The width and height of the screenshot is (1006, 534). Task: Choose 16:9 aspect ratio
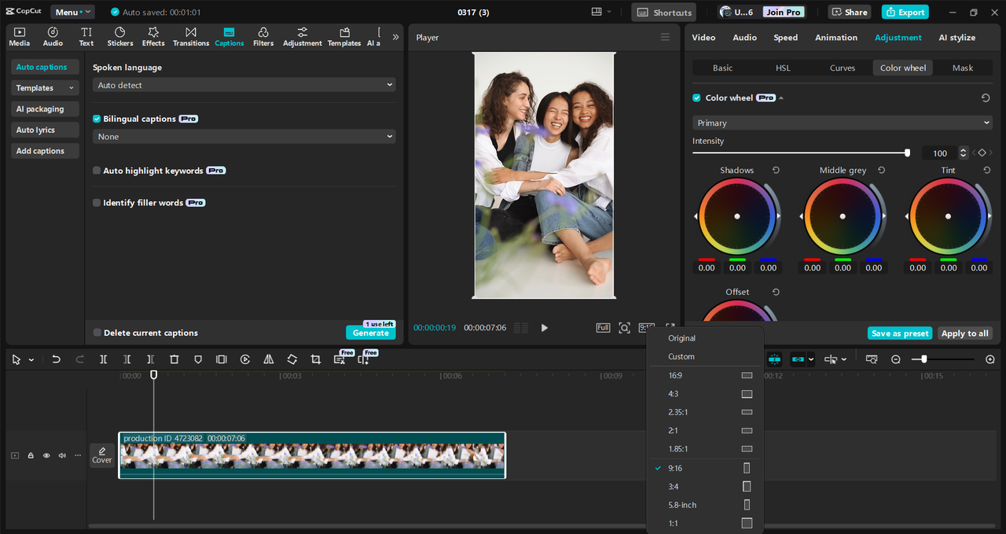click(675, 375)
